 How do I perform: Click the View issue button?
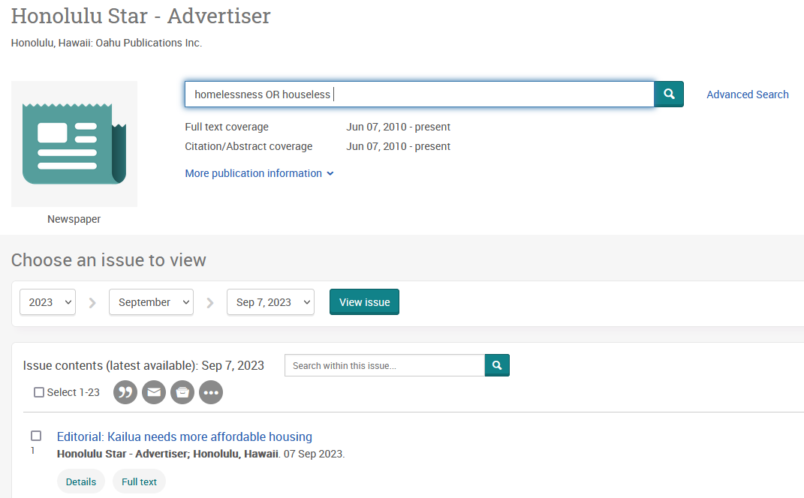(365, 302)
